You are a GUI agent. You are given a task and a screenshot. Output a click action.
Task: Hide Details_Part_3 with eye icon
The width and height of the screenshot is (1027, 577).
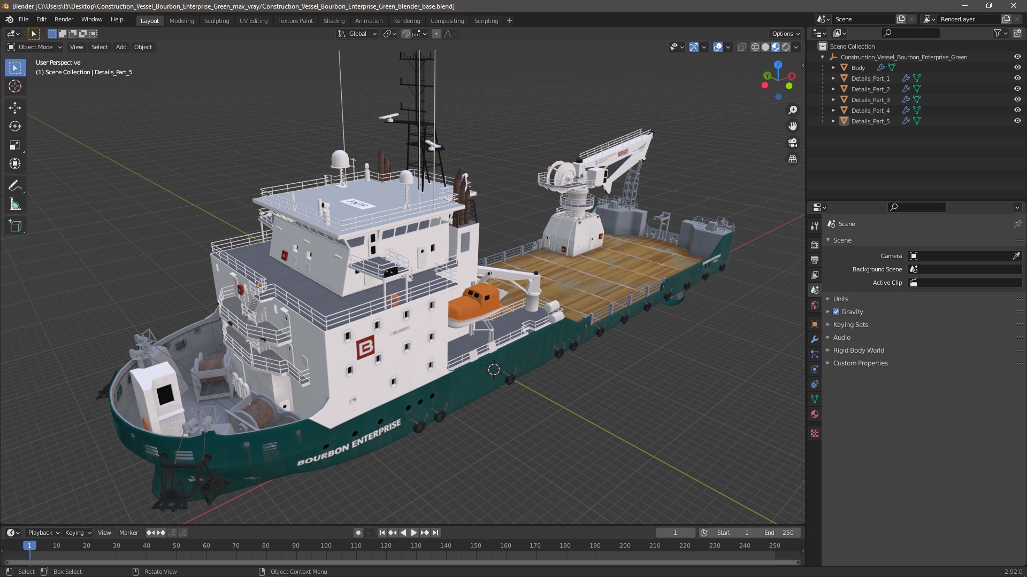[x=1017, y=99]
